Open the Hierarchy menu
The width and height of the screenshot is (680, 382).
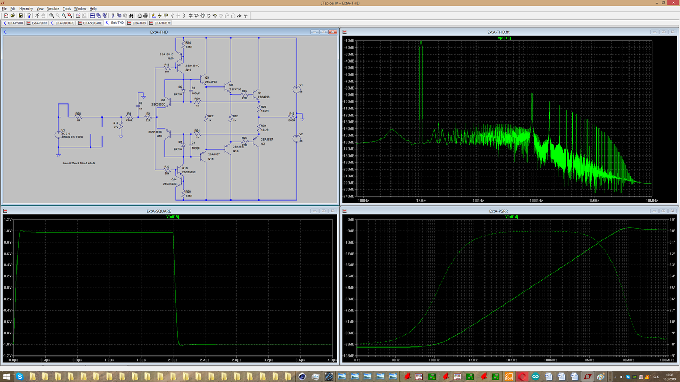[x=26, y=9]
